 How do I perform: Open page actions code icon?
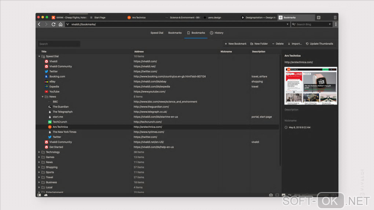[x=290, y=195]
